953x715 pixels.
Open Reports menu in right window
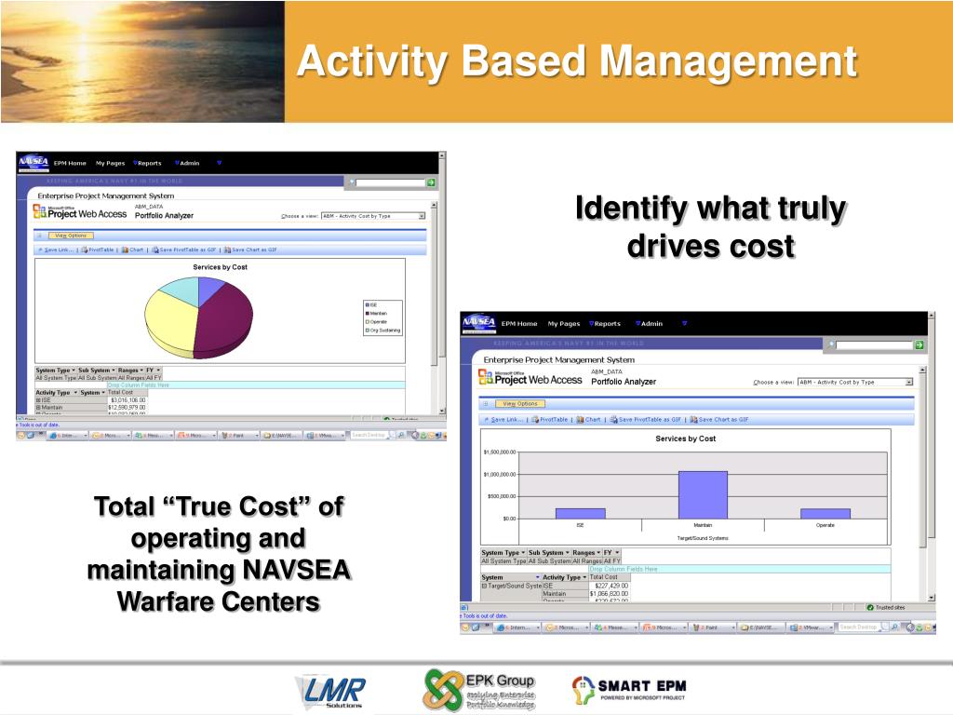(x=605, y=324)
